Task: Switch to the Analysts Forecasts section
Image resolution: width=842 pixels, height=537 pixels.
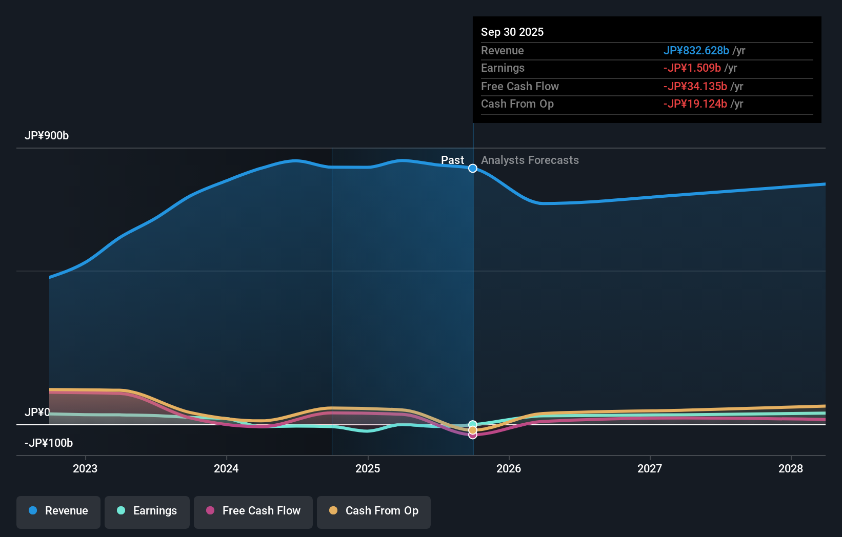Action: point(530,160)
